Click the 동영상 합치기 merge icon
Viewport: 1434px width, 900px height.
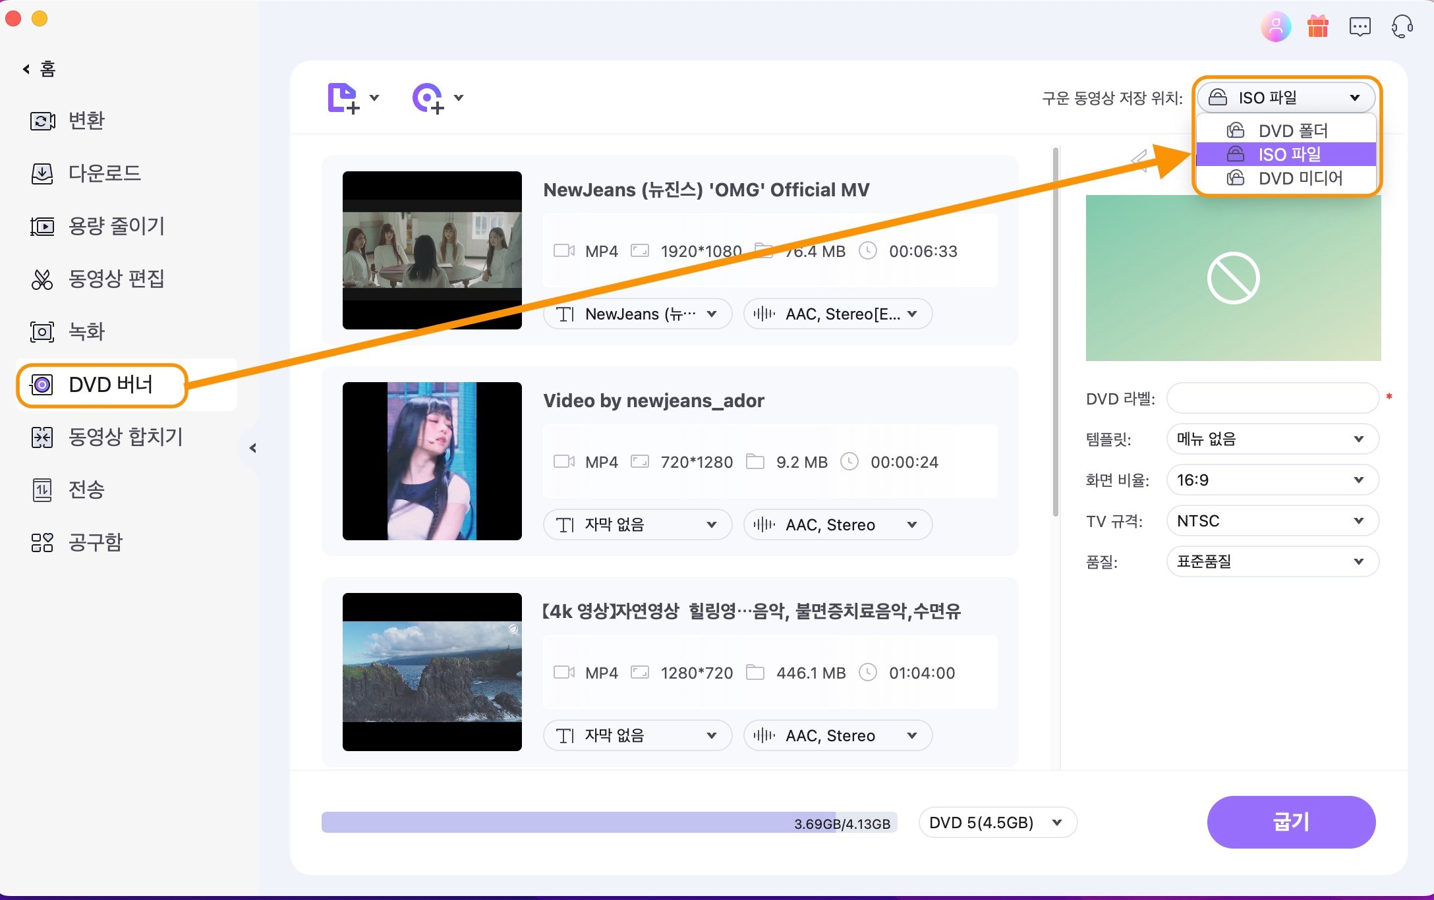[x=42, y=437]
